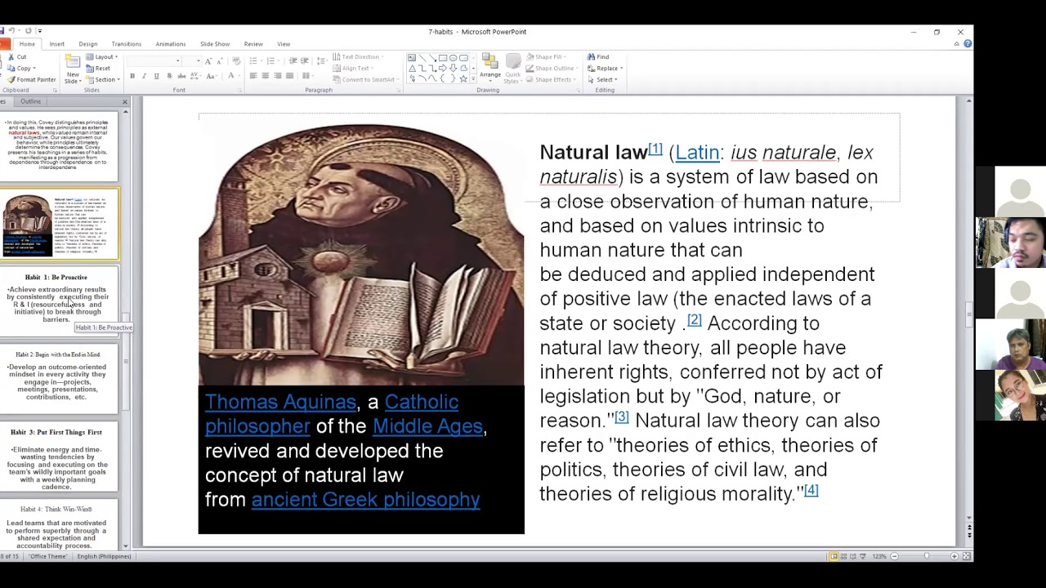
Task: Open the Section dropdown
Action: pyautogui.click(x=102, y=80)
